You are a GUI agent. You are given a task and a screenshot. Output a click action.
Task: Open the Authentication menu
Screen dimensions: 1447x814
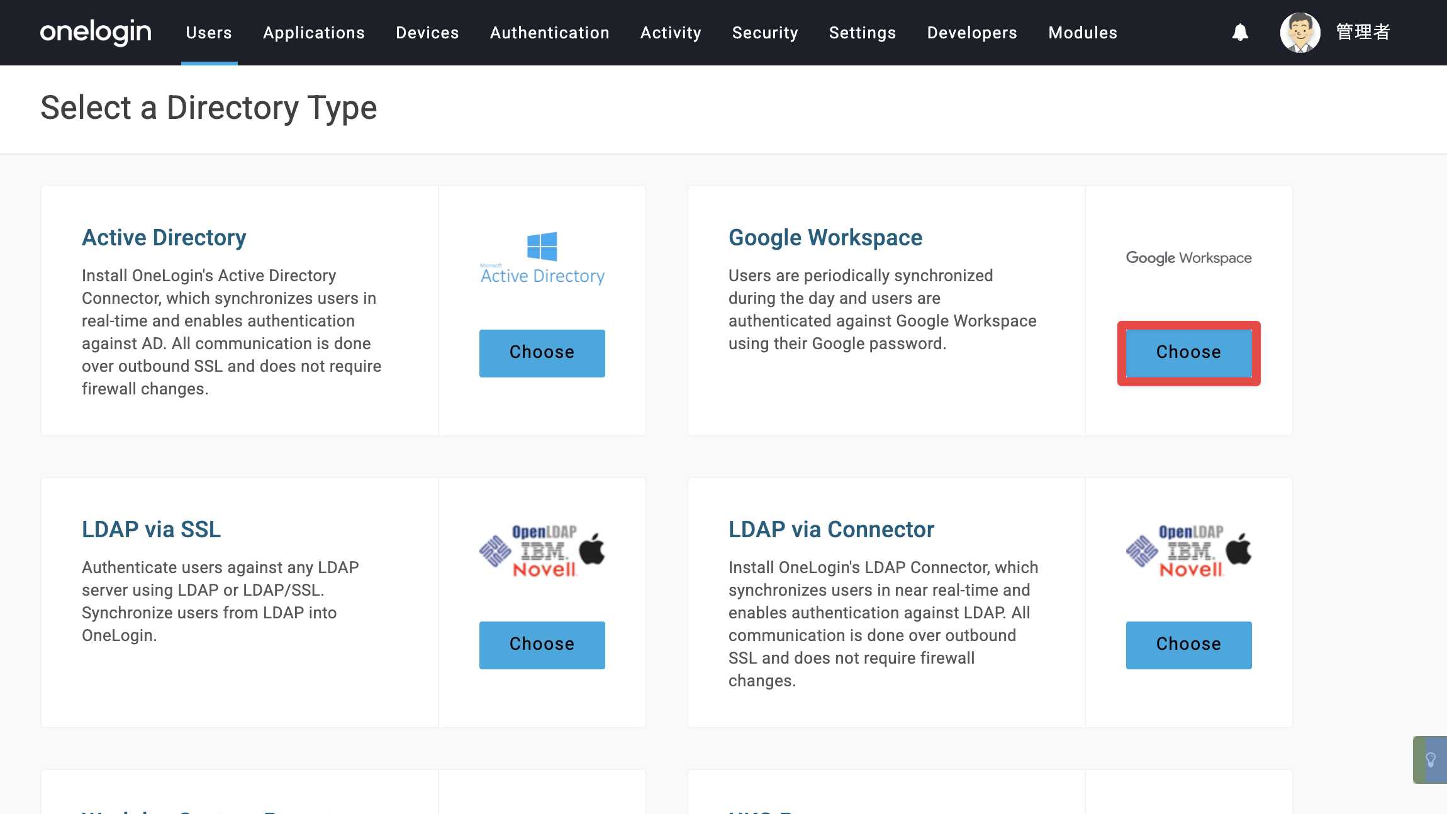click(x=550, y=33)
